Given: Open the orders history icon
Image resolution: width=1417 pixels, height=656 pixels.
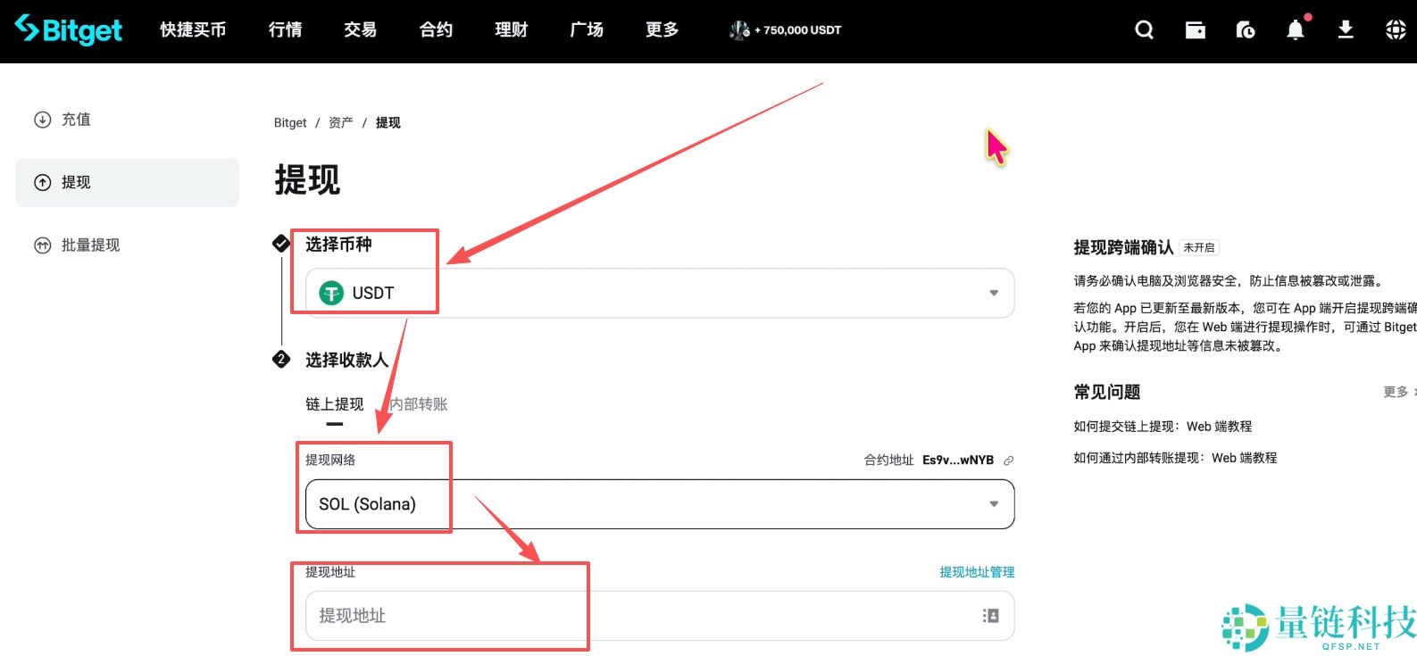Looking at the screenshot, I should click(x=1245, y=30).
